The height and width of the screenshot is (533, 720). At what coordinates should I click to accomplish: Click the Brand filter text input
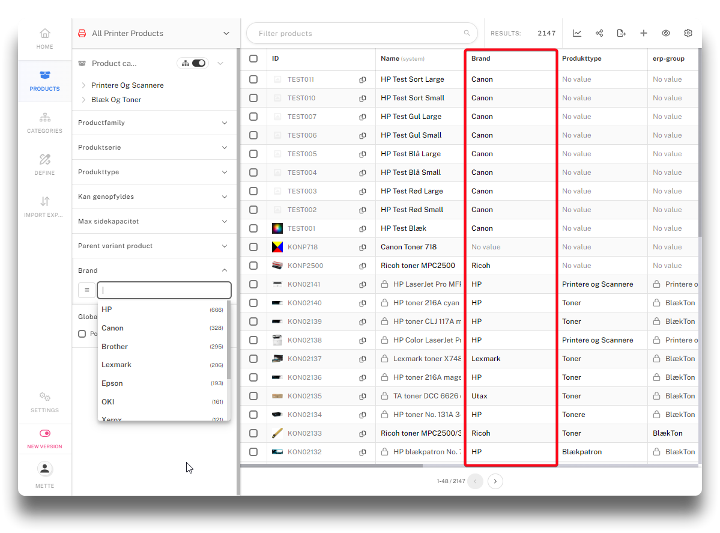[164, 290]
